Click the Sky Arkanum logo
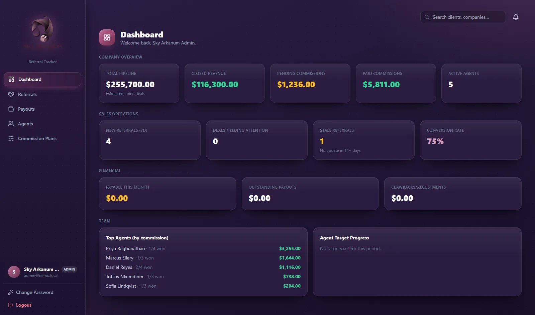535x315 pixels. point(43,32)
